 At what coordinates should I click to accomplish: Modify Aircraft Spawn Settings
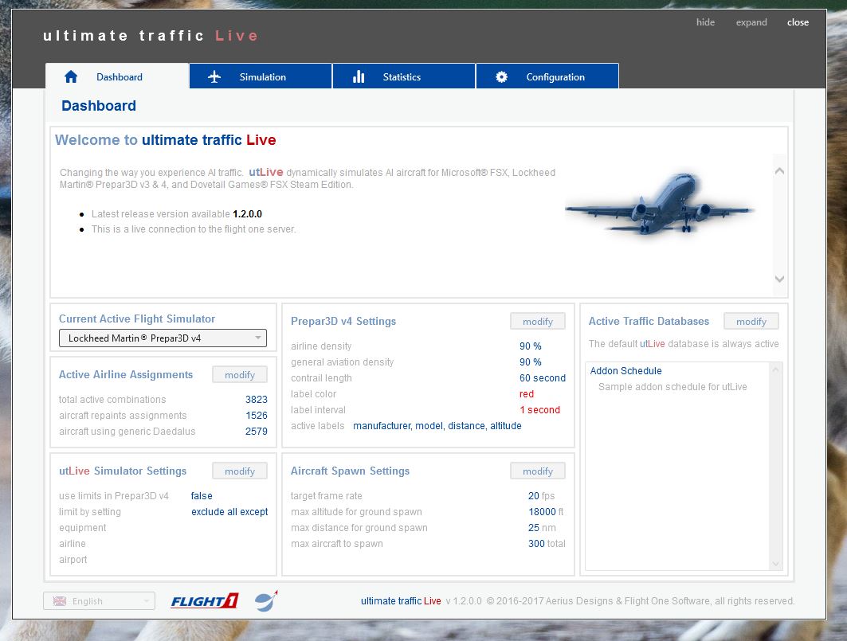pyautogui.click(x=538, y=471)
